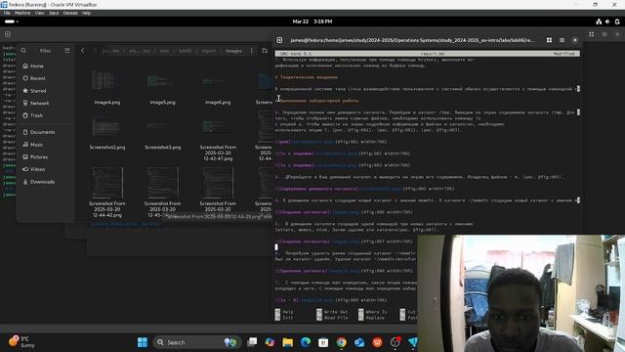Open VirtualBox View menu
The height and width of the screenshot is (352, 625).
39,13
